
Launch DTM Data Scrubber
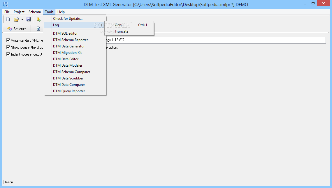click(75, 78)
